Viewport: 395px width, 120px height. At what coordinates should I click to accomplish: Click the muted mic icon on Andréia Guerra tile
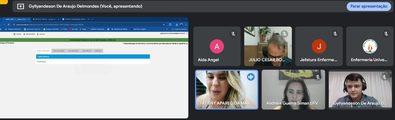pyautogui.click(x=318, y=77)
